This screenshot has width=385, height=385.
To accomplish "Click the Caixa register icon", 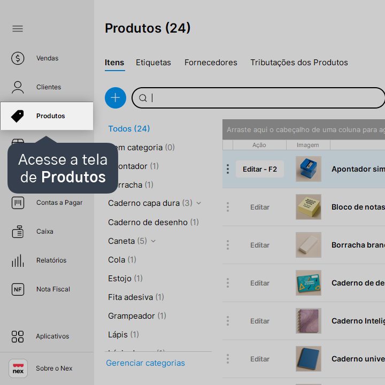I will [18, 232].
